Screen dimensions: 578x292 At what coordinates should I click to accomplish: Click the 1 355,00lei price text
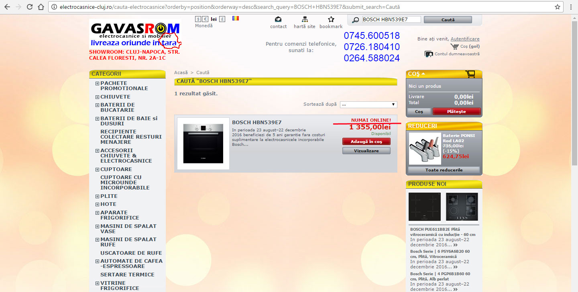tap(370, 127)
